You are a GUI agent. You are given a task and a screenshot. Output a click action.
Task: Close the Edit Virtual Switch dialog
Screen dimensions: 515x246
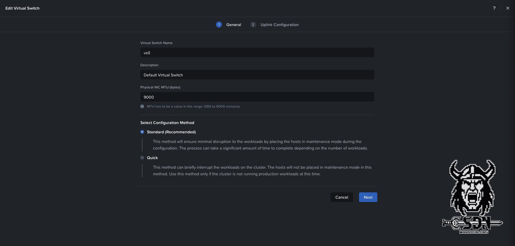(x=508, y=8)
